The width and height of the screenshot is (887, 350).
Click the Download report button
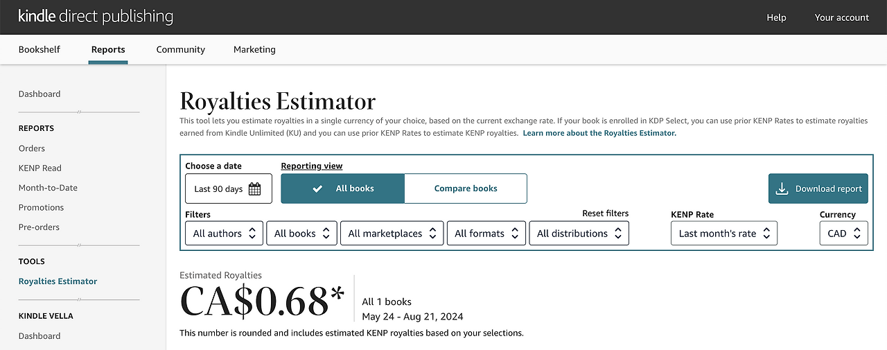coord(818,189)
